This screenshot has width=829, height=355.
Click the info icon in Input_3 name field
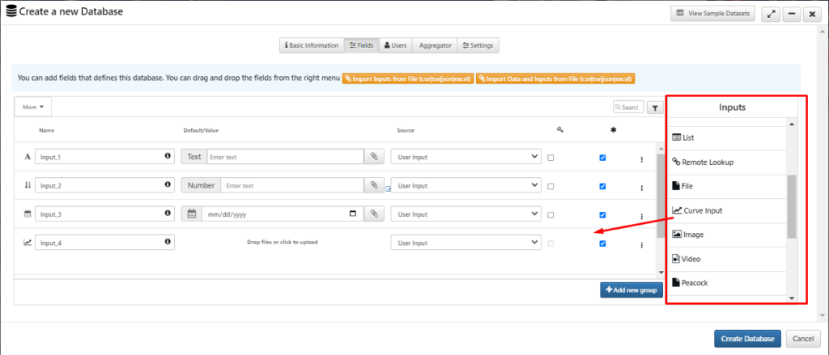pos(168,213)
